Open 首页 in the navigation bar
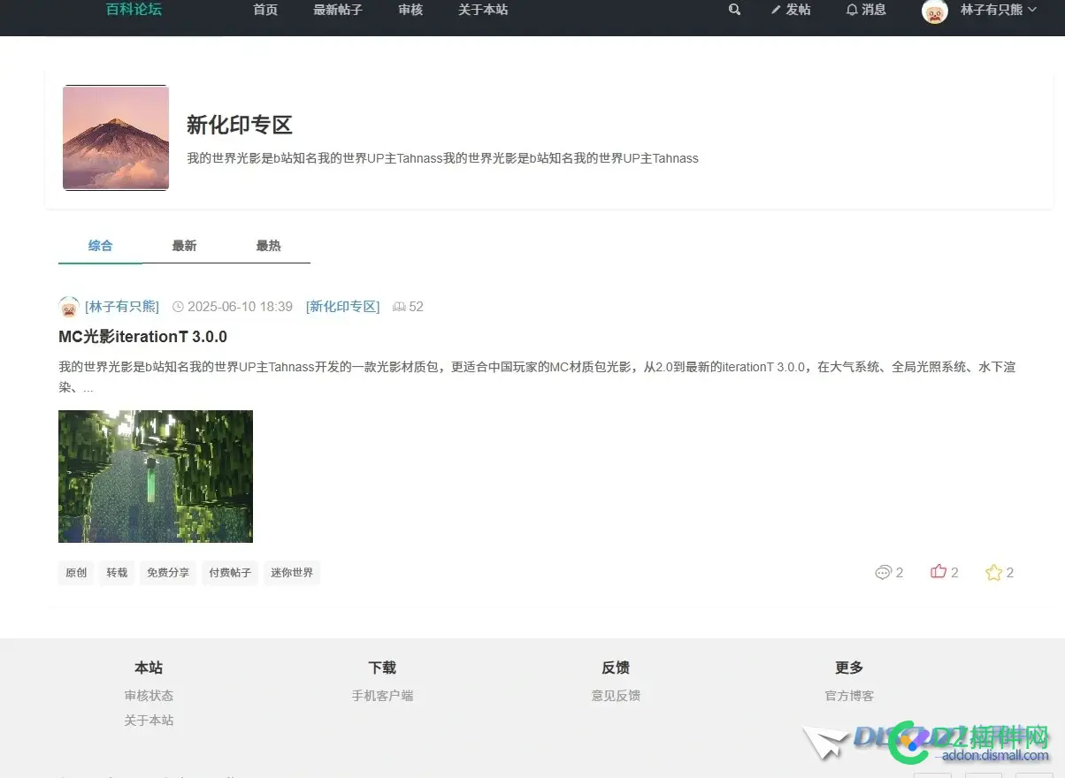Image resolution: width=1065 pixels, height=778 pixels. (x=264, y=10)
